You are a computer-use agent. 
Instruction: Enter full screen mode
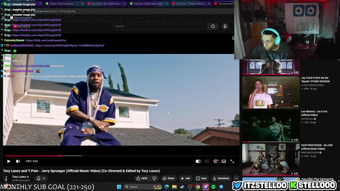pos(232,161)
